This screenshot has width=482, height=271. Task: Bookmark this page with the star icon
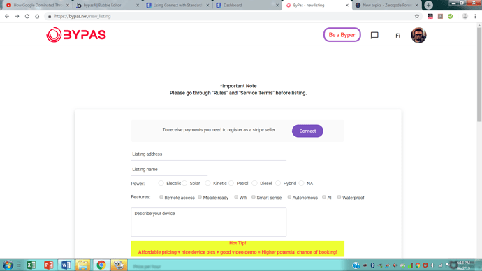417,16
